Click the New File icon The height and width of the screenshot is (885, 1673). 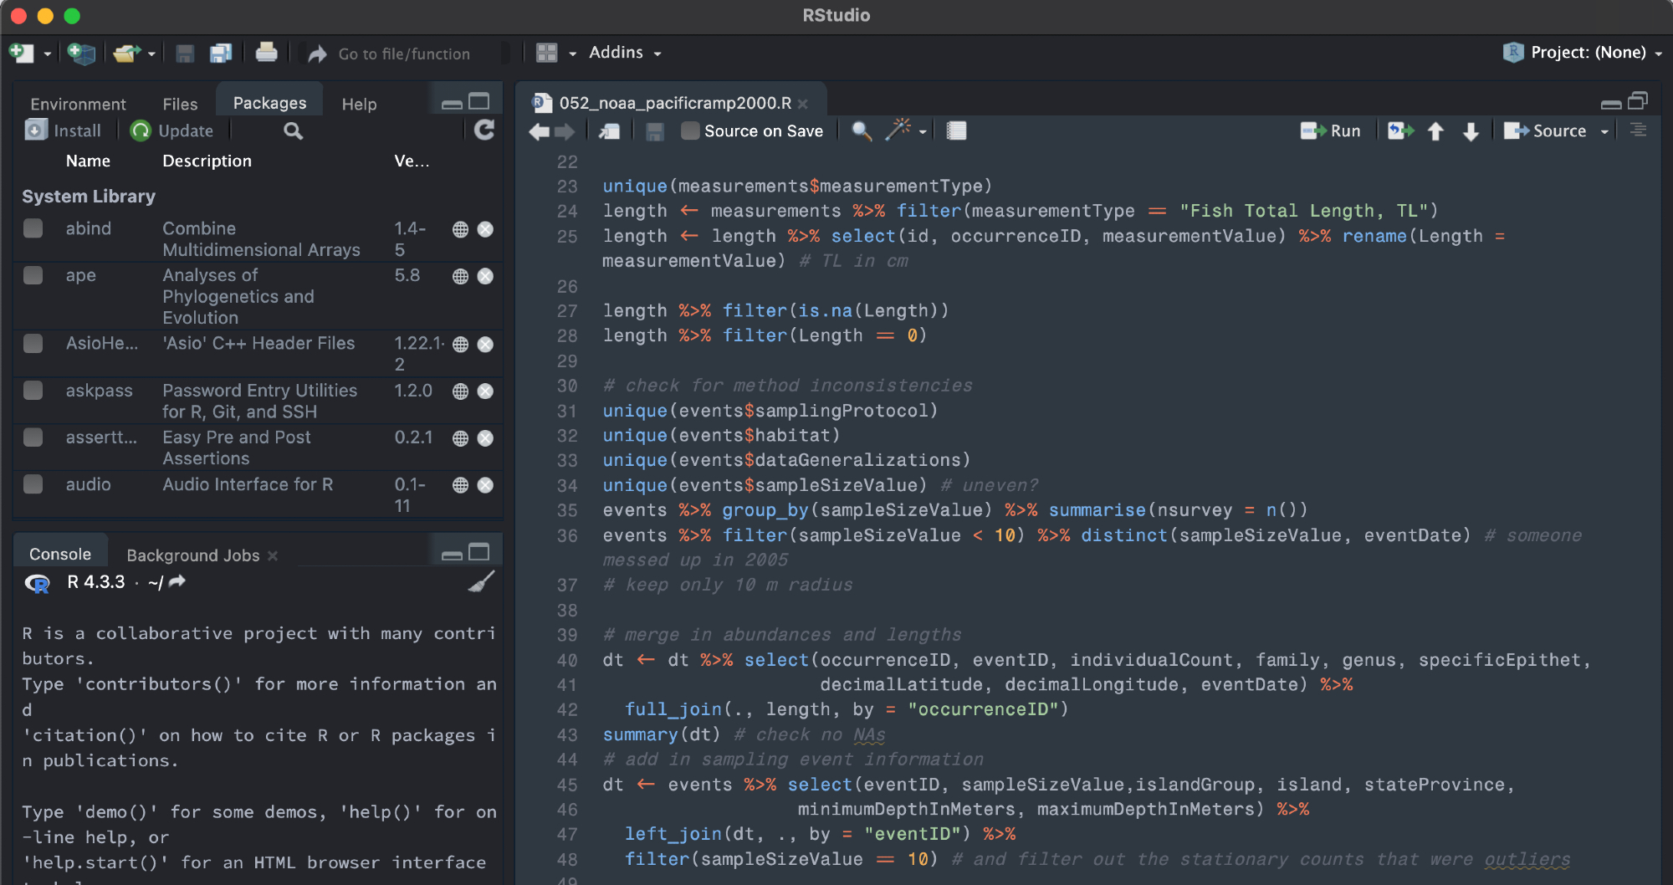coord(21,54)
